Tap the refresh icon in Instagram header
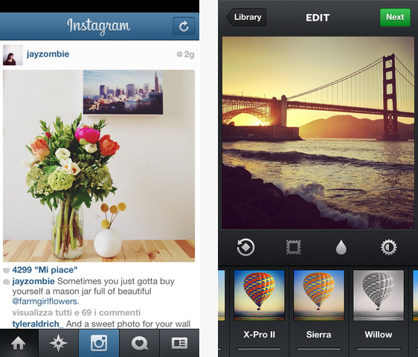418x357 pixels. [x=184, y=26]
